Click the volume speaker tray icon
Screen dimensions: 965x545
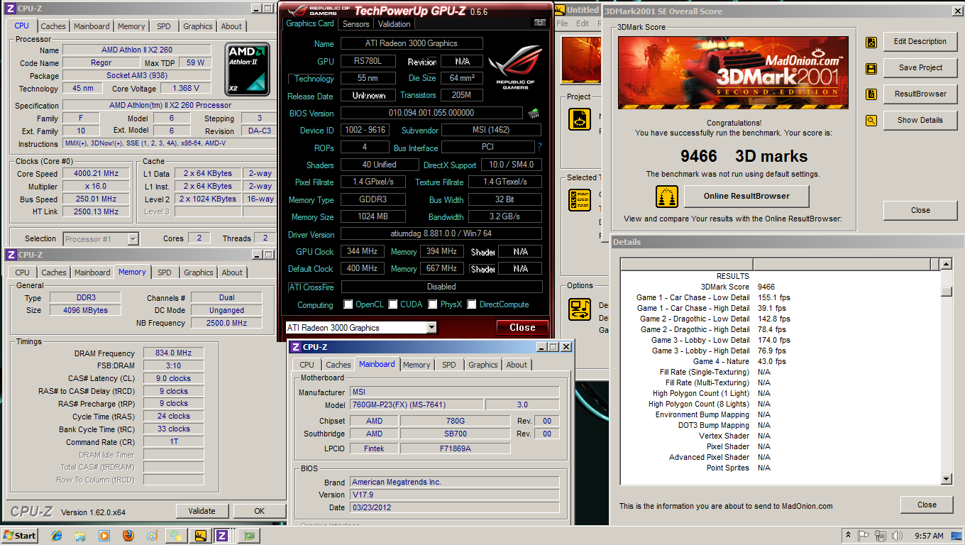[x=897, y=536]
